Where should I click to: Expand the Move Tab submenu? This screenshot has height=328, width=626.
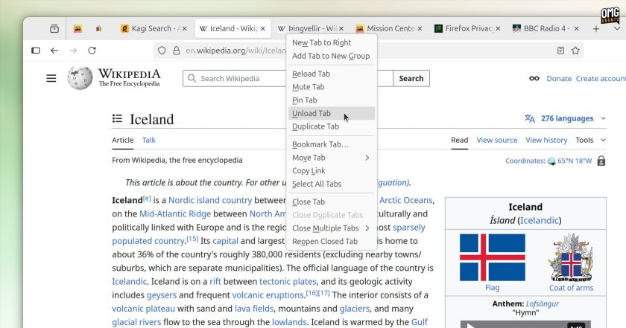(x=332, y=158)
